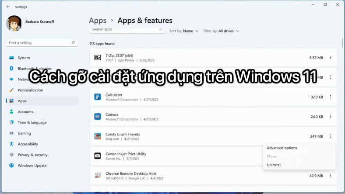This screenshot has width=345, height=194.
Task: Open the Sort by Name dropdown
Action: pyautogui.click(x=184, y=31)
